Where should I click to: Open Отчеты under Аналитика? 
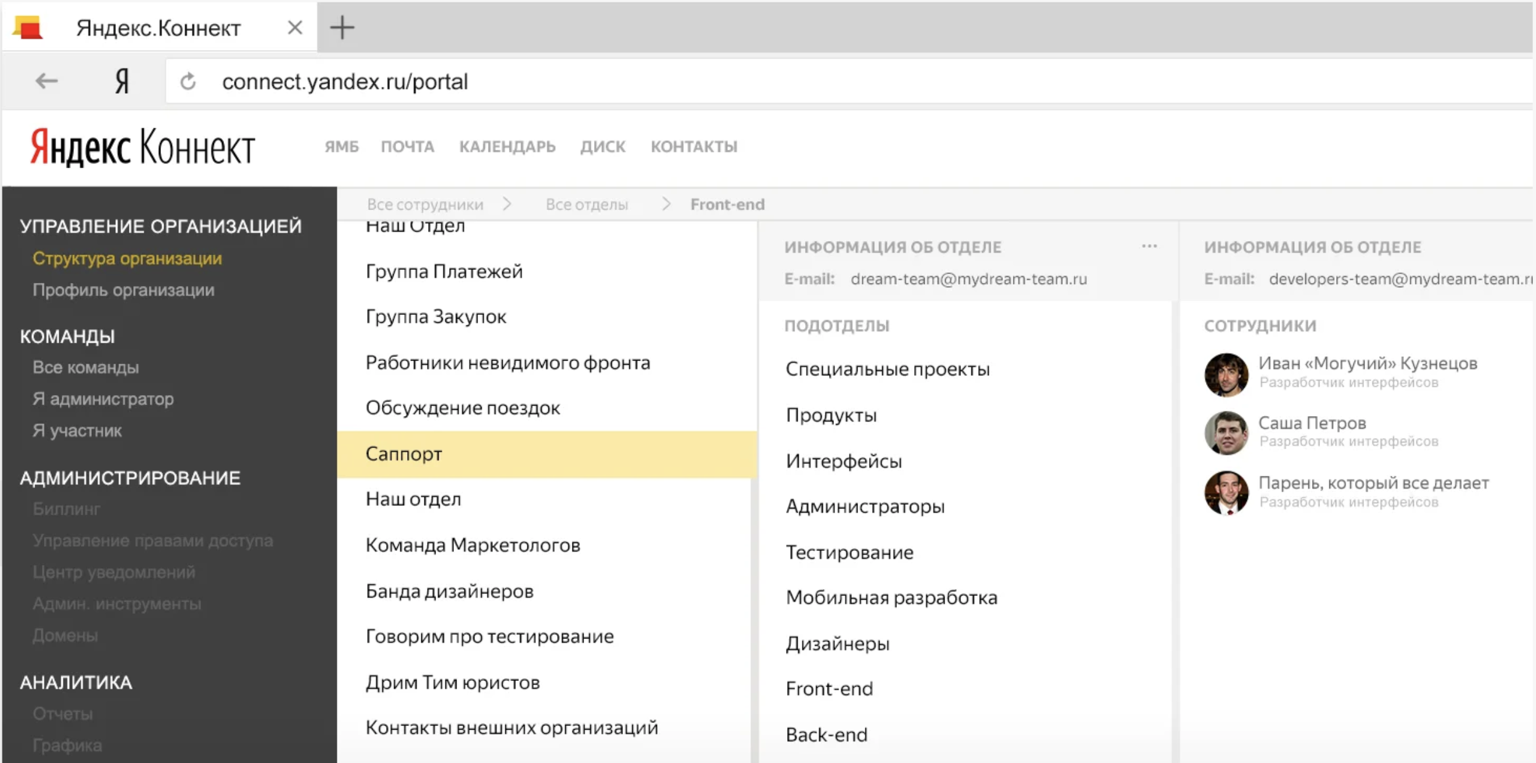pos(62,714)
